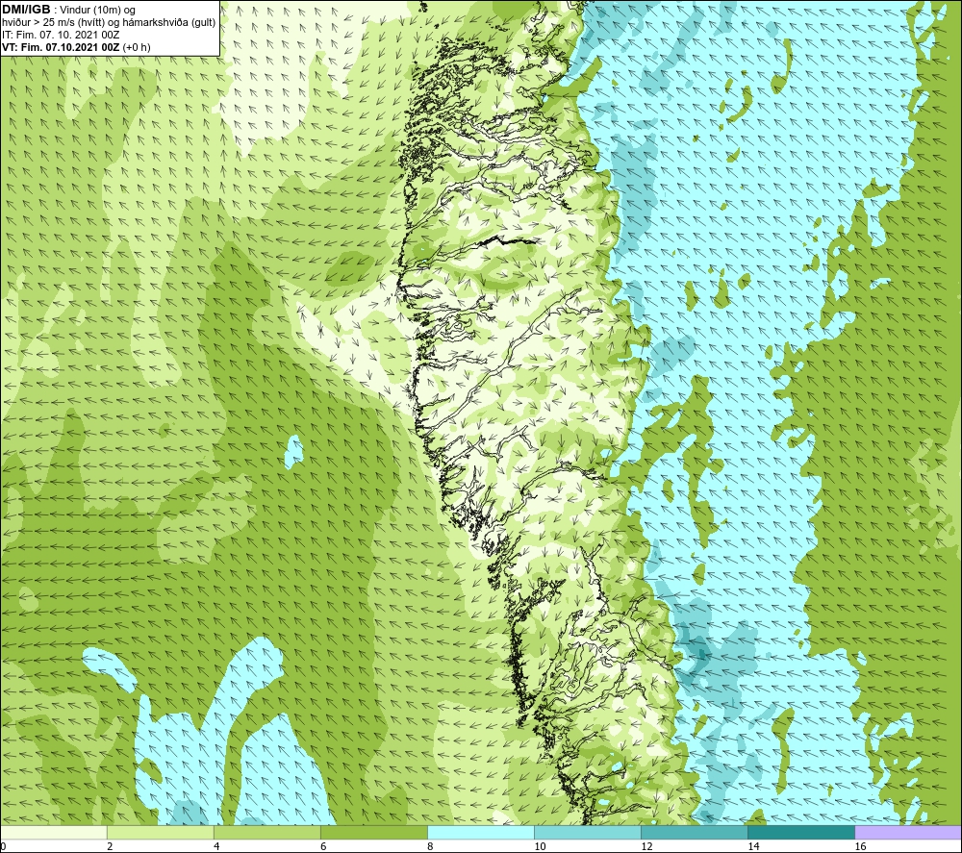Click the legend scale value '16'
Image resolution: width=962 pixels, height=853 pixels.
860,846
